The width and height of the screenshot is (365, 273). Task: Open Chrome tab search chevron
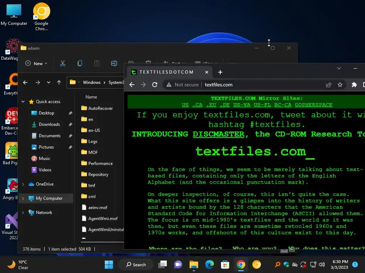[339, 68]
